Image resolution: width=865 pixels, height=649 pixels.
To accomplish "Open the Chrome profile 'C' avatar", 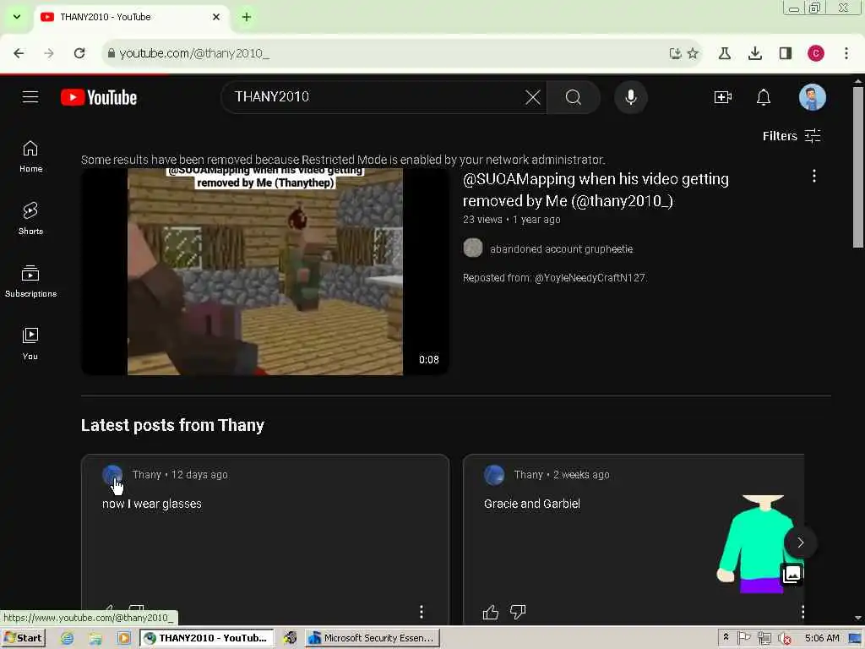I will click(815, 53).
